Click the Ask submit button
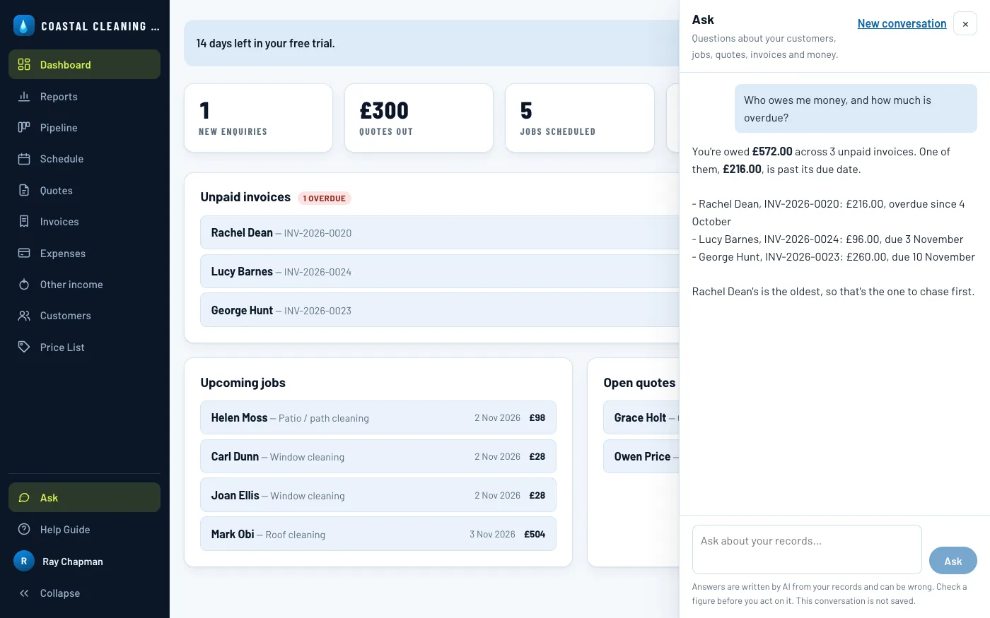The image size is (990, 618). click(x=953, y=561)
